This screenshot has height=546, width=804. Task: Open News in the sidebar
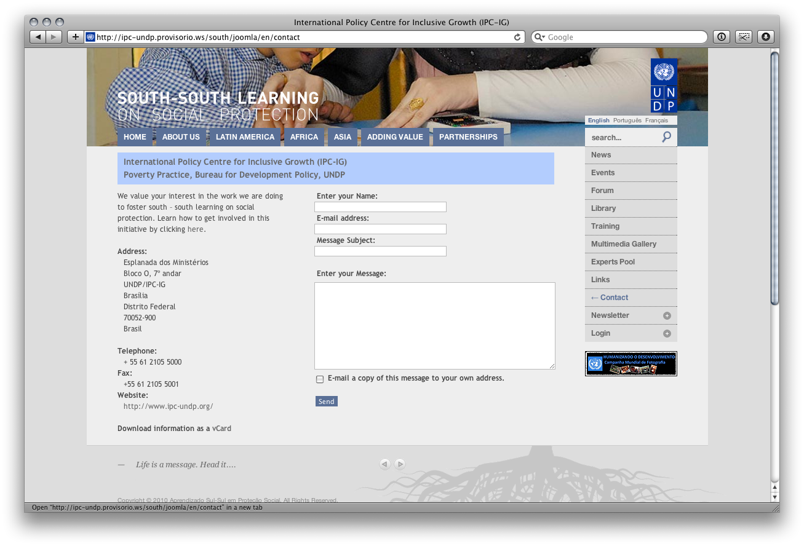tap(631, 155)
